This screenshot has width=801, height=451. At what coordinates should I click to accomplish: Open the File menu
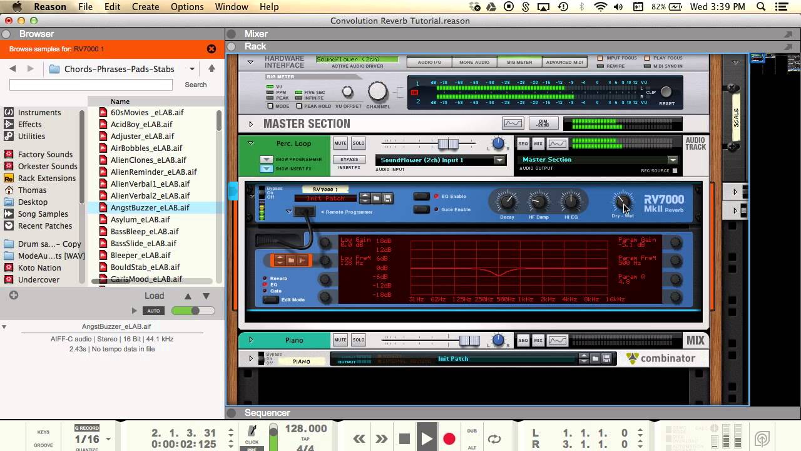[85, 7]
